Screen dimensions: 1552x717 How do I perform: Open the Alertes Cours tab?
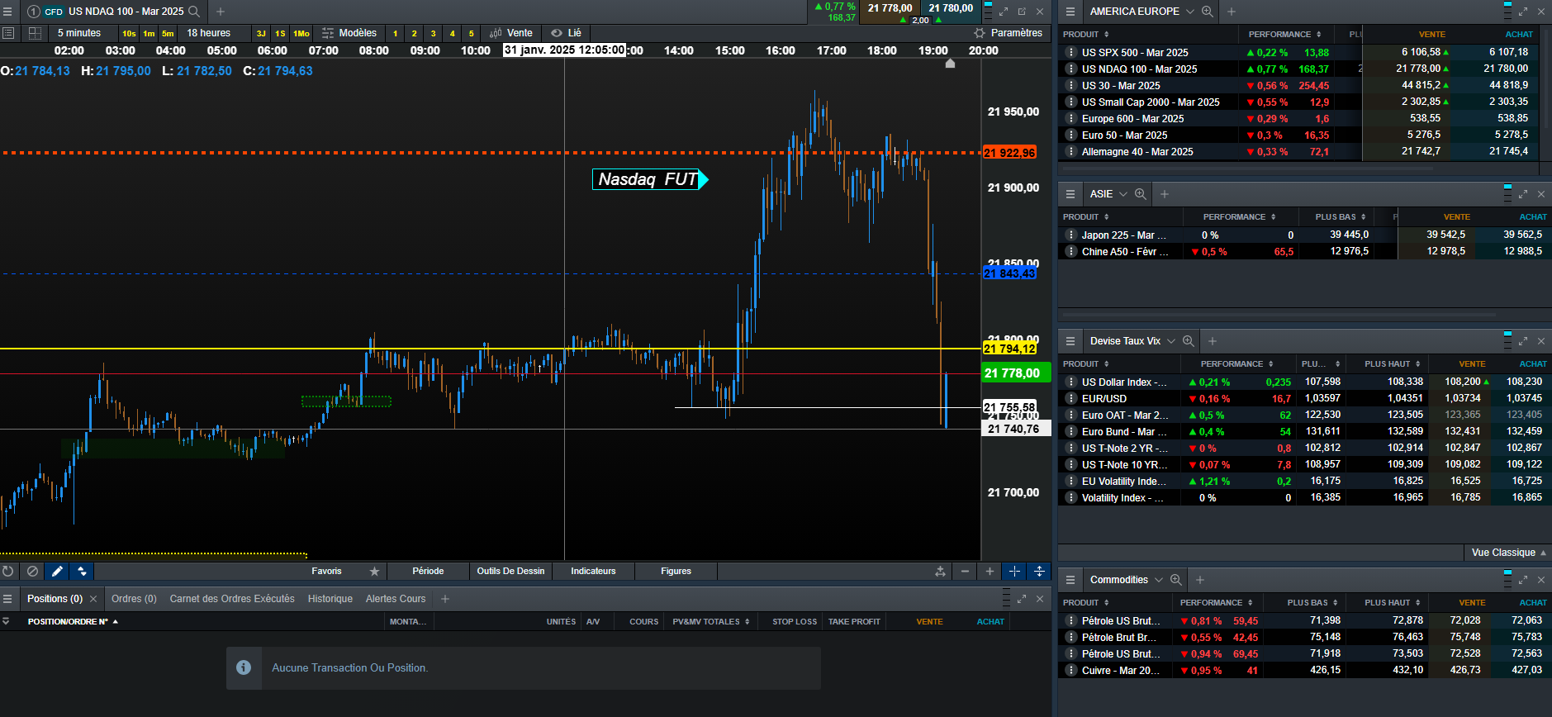pyautogui.click(x=396, y=599)
